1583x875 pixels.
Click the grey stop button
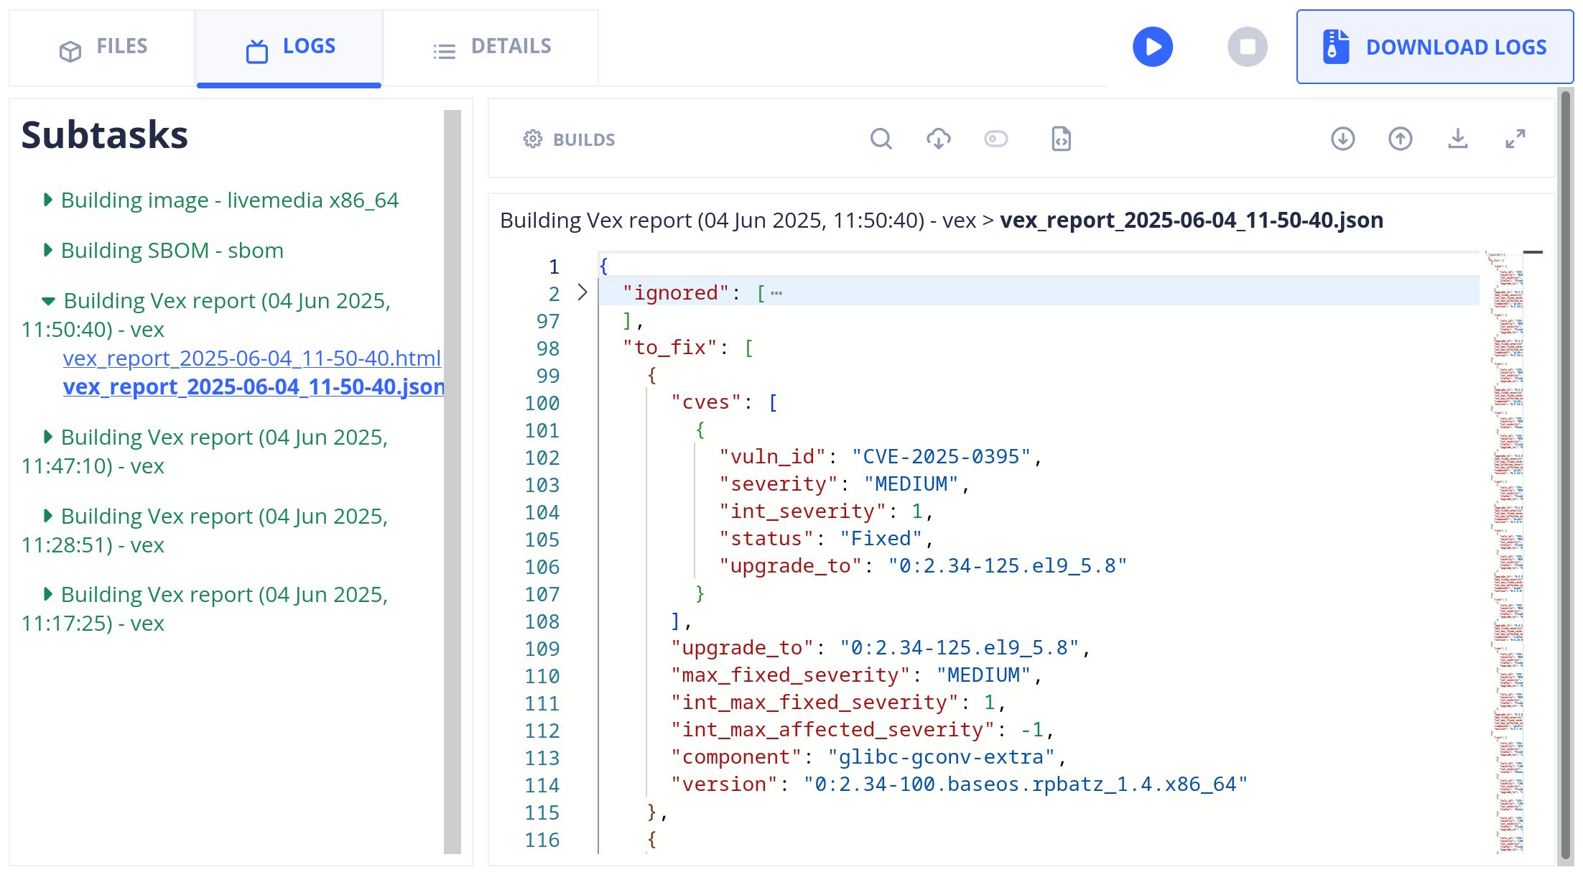1248,47
